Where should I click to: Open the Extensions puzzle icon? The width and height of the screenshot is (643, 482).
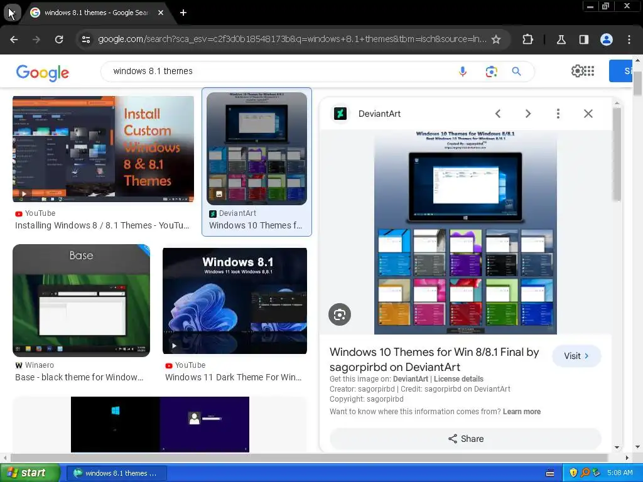[x=527, y=40]
